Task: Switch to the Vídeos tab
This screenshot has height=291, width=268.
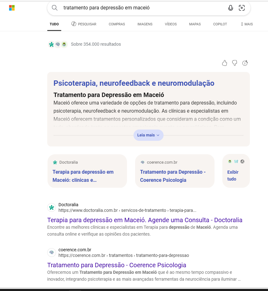Action: (171, 24)
